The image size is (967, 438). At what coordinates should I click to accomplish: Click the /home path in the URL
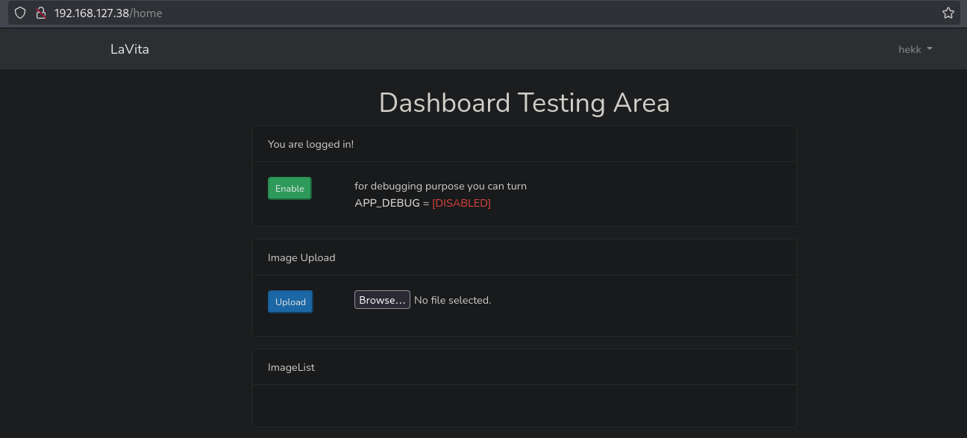tap(146, 13)
